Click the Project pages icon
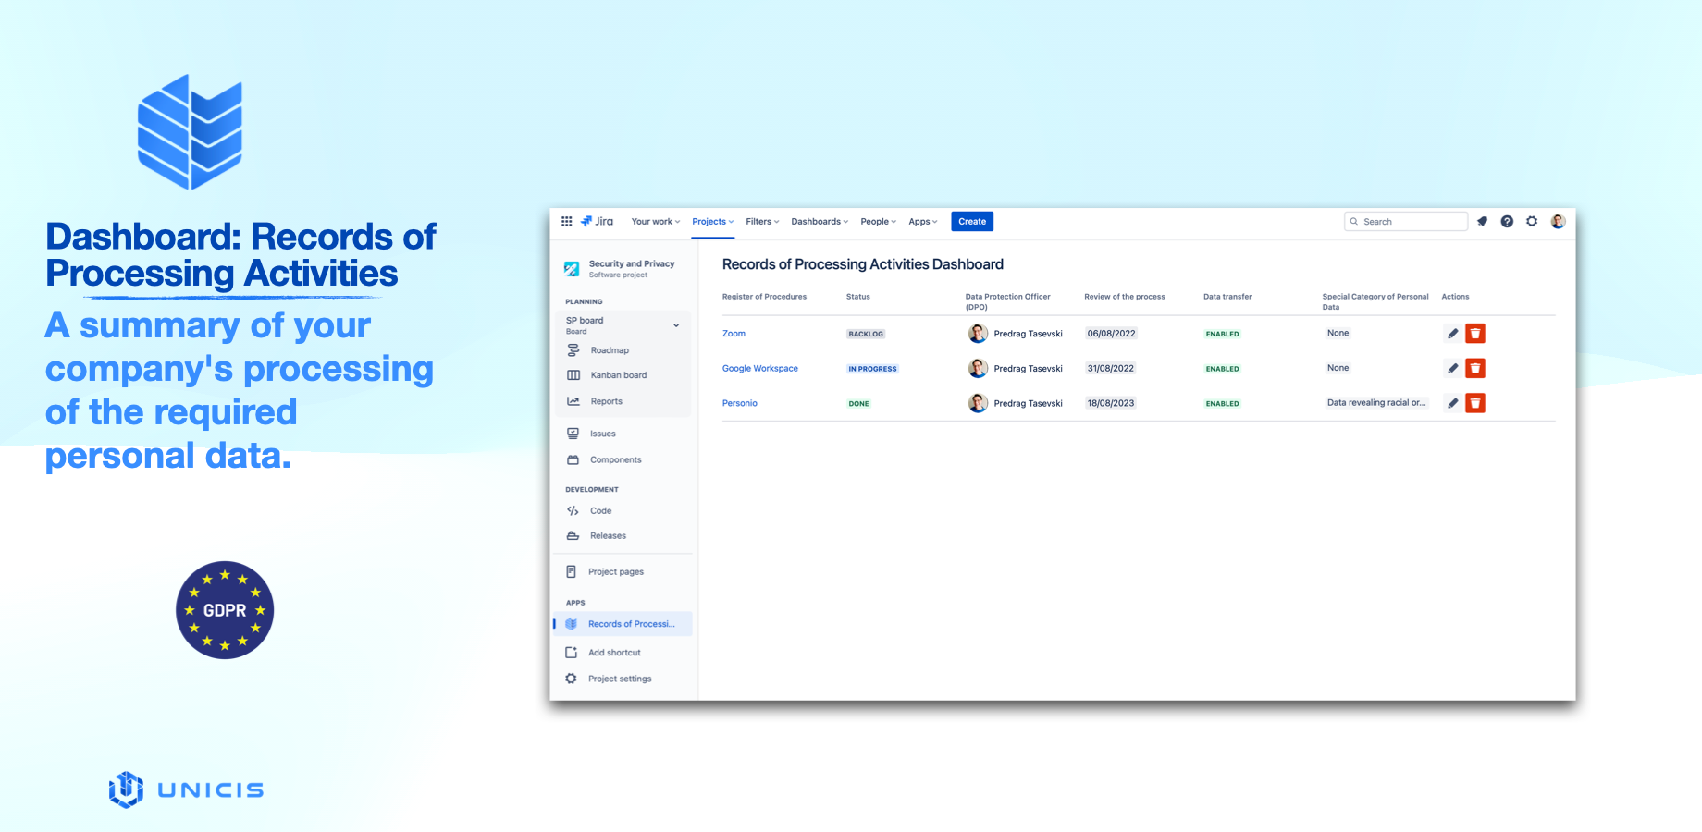Viewport: 1702px width, 832px height. pyautogui.click(x=572, y=572)
